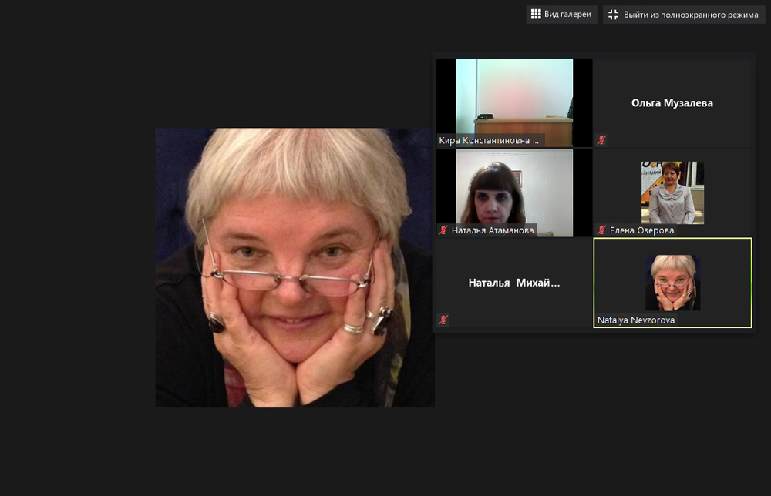Select Кира Константиновна video tile
This screenshot has width=771, height=496.
514,103
